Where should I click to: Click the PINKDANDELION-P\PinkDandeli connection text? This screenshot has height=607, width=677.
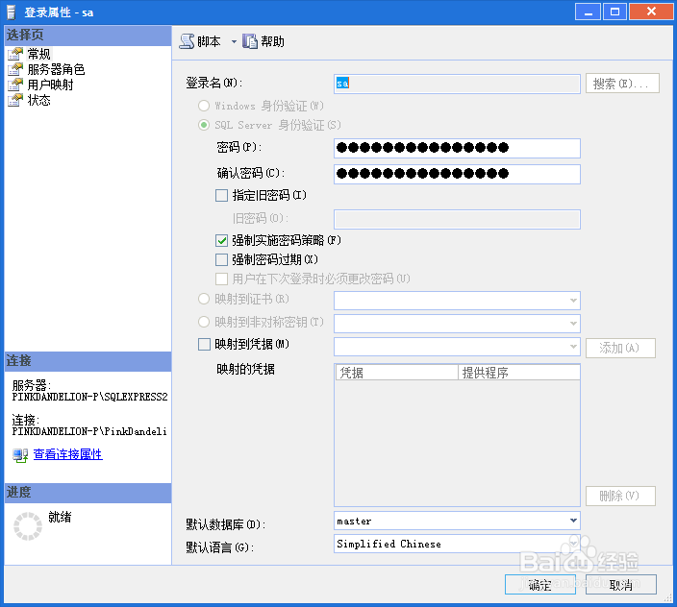89,431
